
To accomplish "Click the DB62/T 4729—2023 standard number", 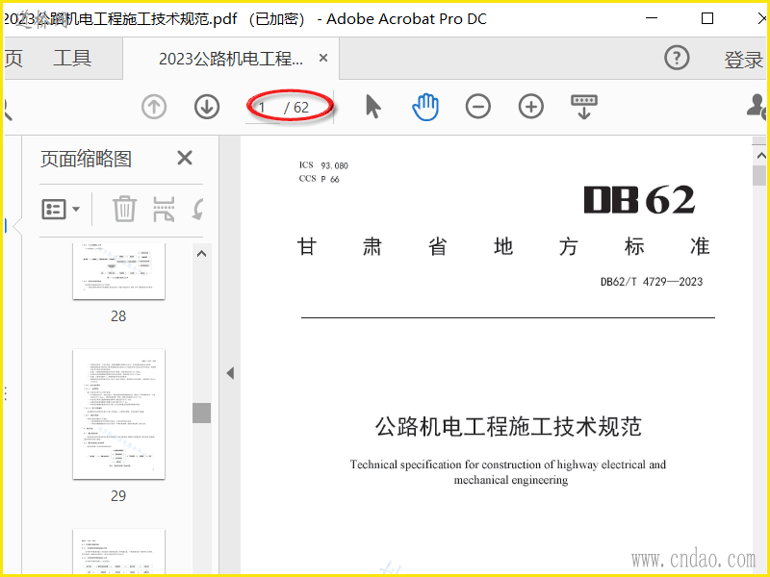I will pos(652,282).
